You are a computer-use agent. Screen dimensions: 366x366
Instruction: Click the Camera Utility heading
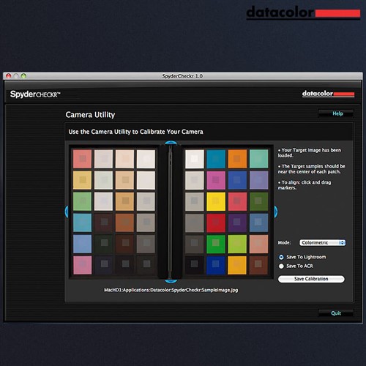[90, 115]
